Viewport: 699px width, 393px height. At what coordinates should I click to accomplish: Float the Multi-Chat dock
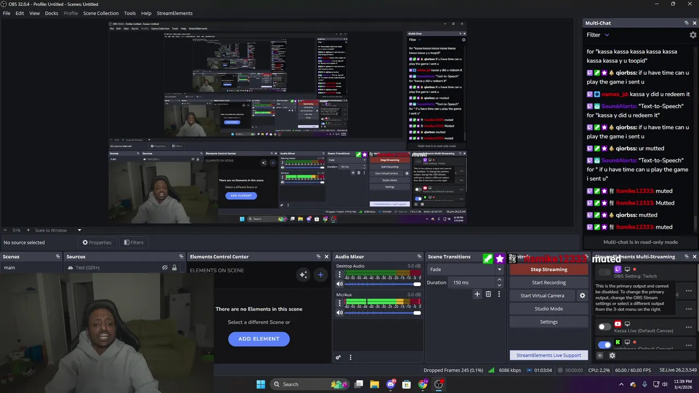pos(686,23)
